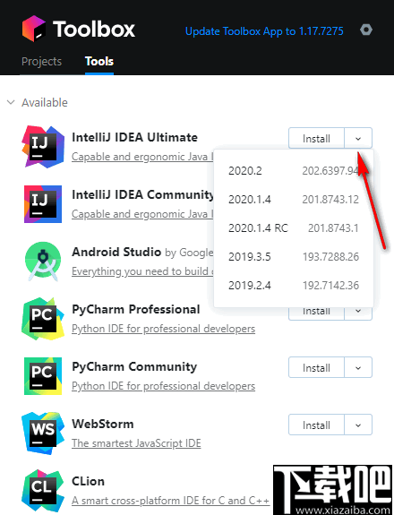Click the PyCharm Community title

134,366
